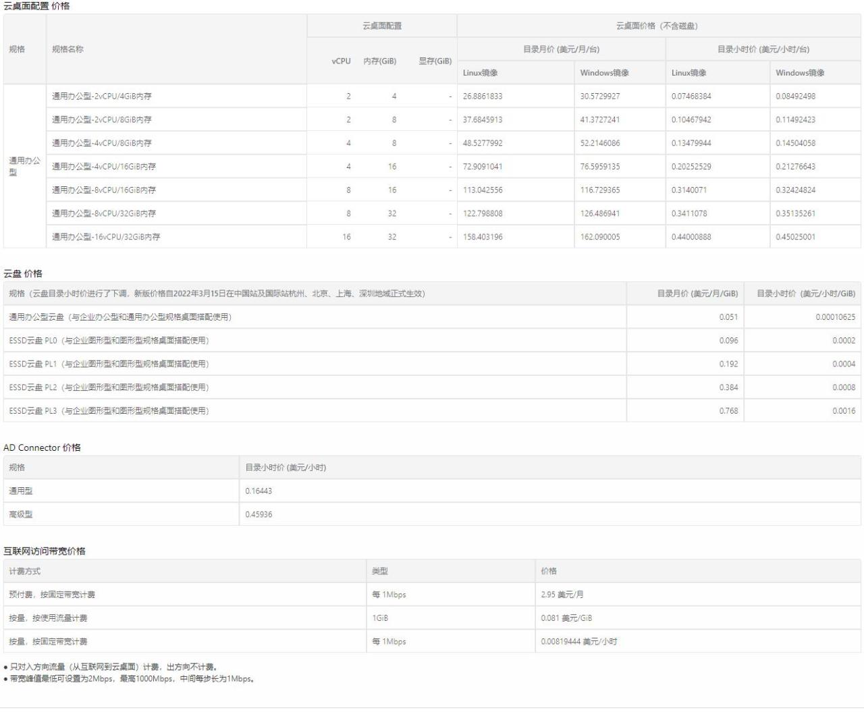Viewport: 864px width, 712px height.
Task: Click the disk hourly price 0.0016
Action: [x=844, y=411]
